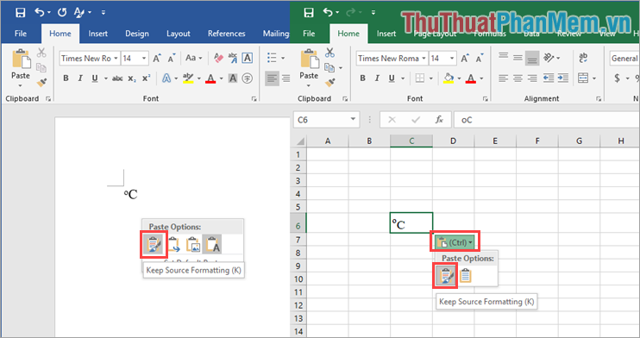Toggle Bold in the Word Font group

pos(66,78)
